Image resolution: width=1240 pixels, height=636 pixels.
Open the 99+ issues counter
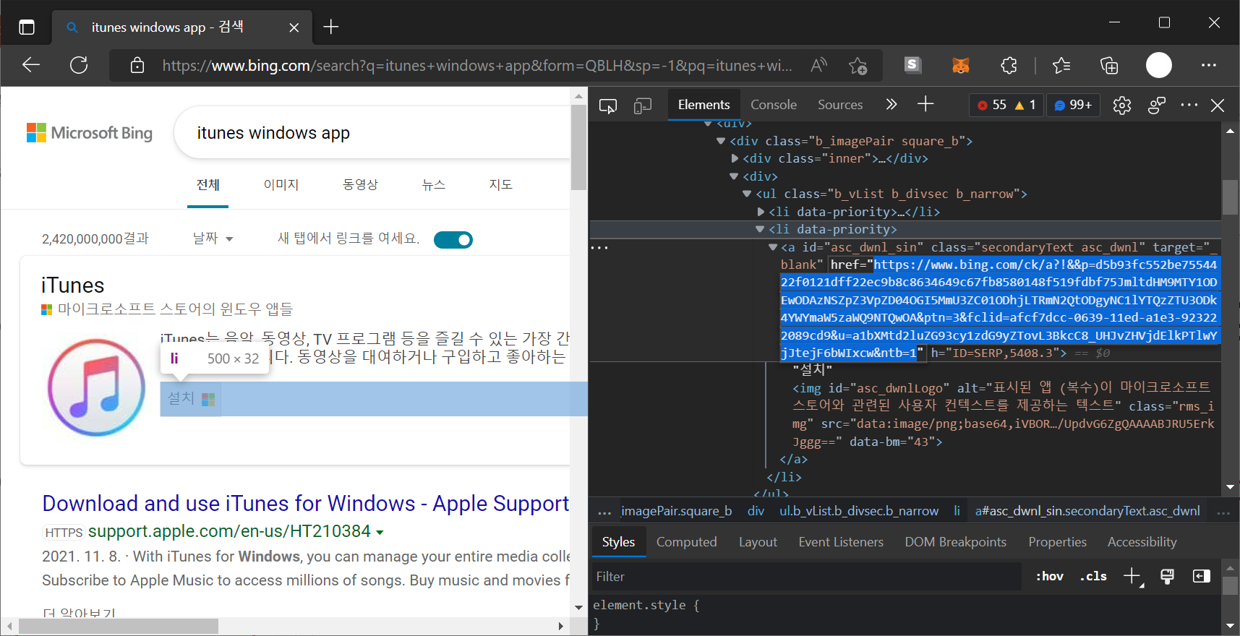(1073, 106)
